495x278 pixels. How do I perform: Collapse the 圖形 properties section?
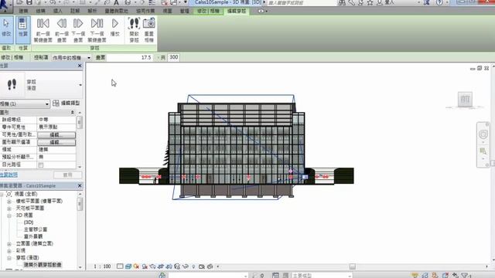(x=72, y=113)
